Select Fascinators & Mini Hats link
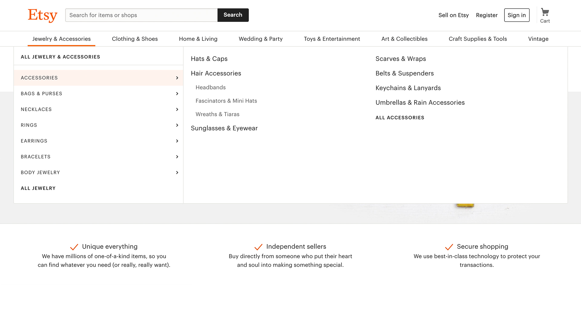The width and height of the screenshot is (581, 326). click(x=226, y=101)
